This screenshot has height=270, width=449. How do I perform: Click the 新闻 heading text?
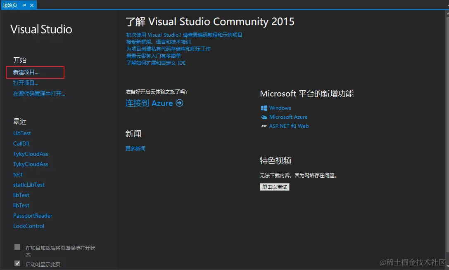133,134
